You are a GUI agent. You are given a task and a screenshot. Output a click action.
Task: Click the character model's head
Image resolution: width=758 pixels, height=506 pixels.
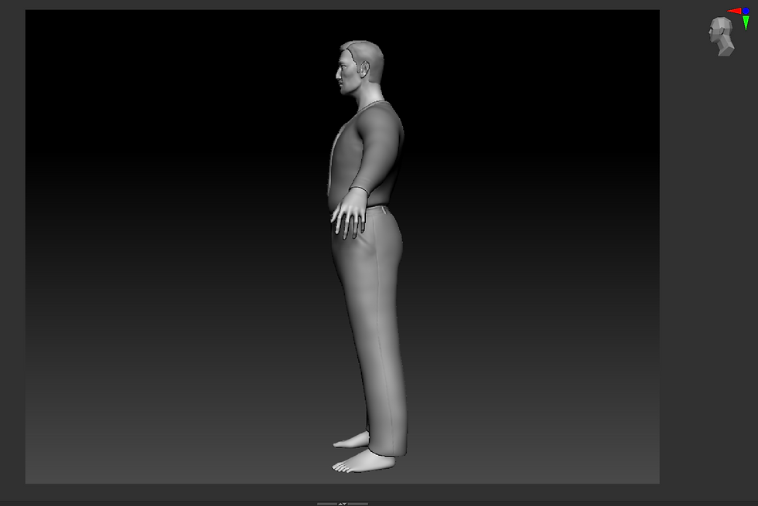pos(360,68)
